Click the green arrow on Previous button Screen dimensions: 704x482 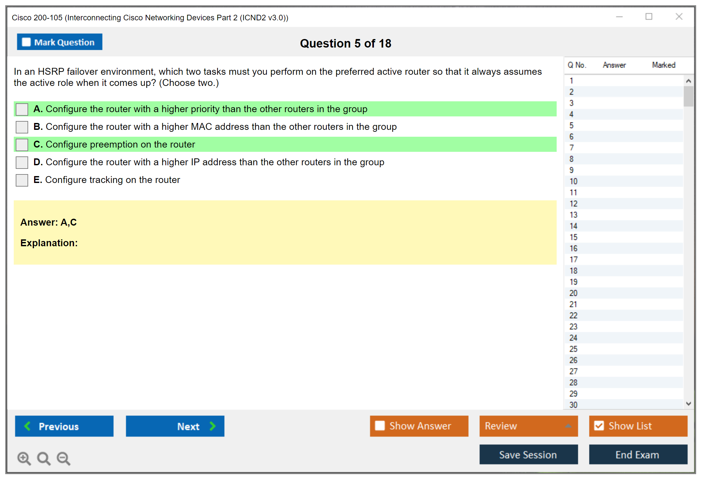(28, 426)
